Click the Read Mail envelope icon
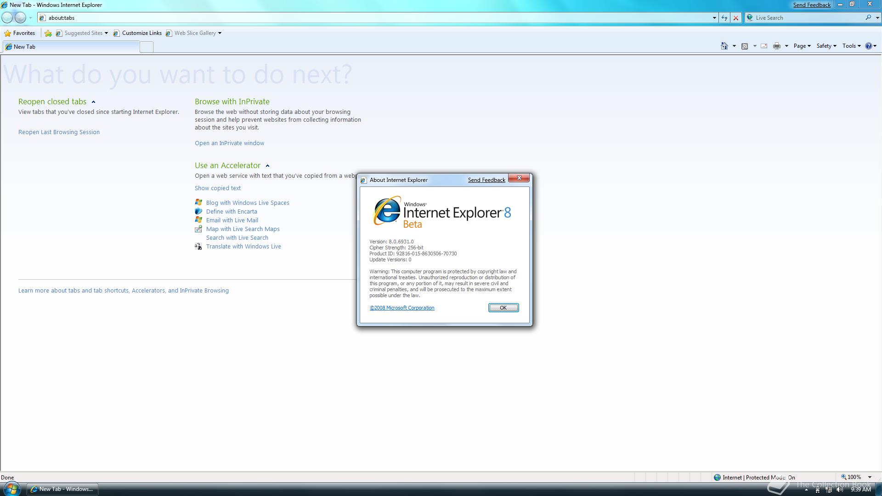 [764, 46]
